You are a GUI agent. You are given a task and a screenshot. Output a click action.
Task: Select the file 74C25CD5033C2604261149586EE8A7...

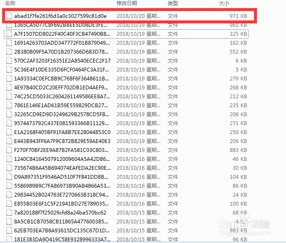[x=62, y=97]
